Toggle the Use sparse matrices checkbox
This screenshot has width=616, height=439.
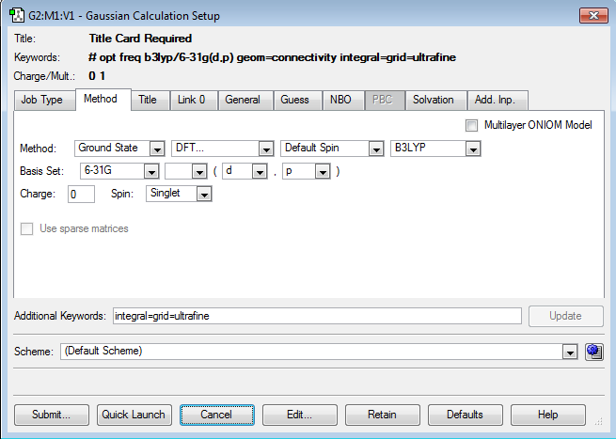pyautogui.click(x=26, y=229)
